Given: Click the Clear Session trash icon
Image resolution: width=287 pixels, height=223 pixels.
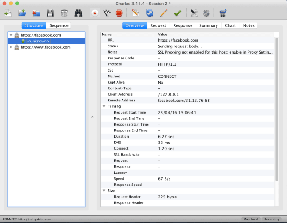Looking at the screenshot, I should 64,13.
